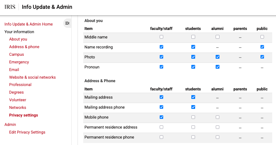The width and height of the screenshot is (276, 145).
Task: Check Middle name for faculty/staff
Action: point(161,37)
